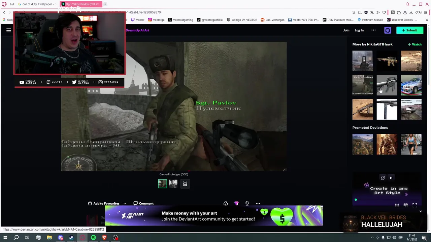The height and width of the screenshot is (242, 431).
Task: Open the extensions cube icon
Action: tap(399, 12)
